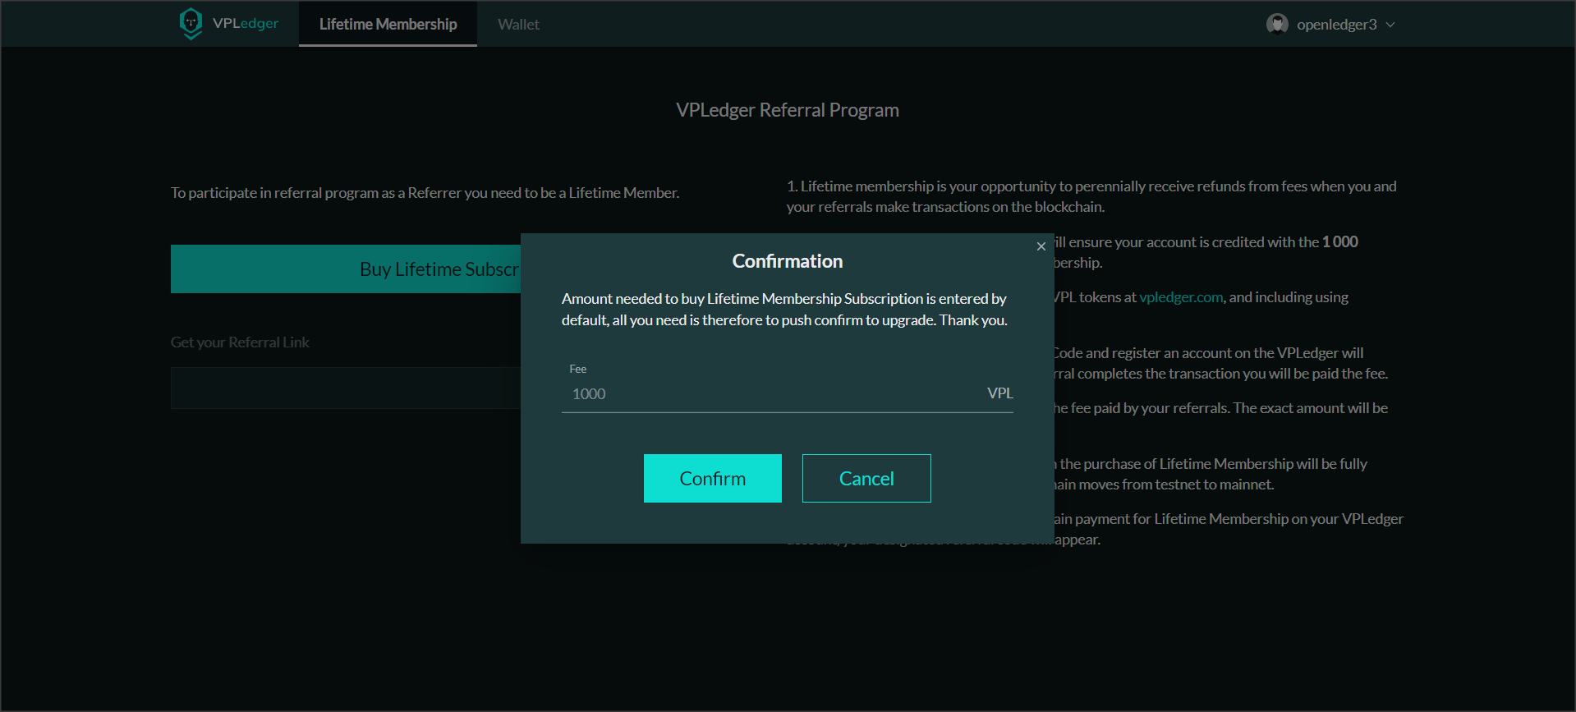This screenshot has height=712, width=1576.
Task: Cancel the membership purchase
Action: click(x=866, y=478)
